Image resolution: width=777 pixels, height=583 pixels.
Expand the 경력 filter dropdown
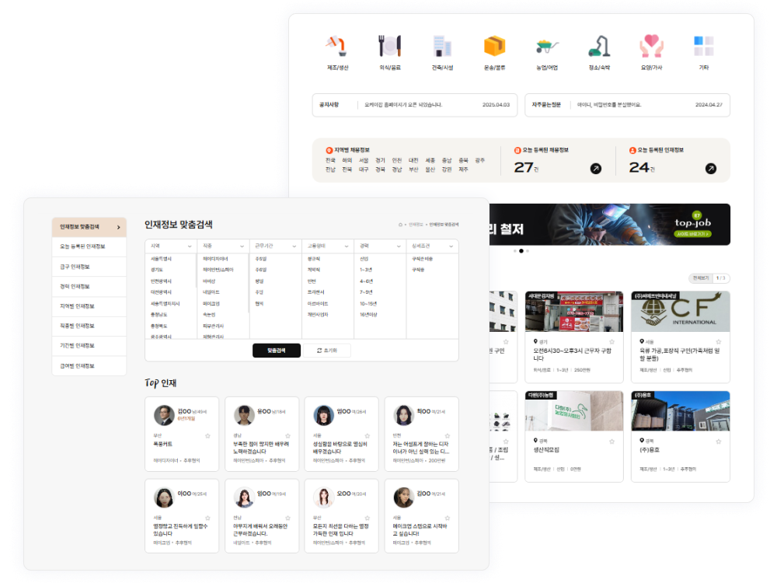[x=380, y=246]
